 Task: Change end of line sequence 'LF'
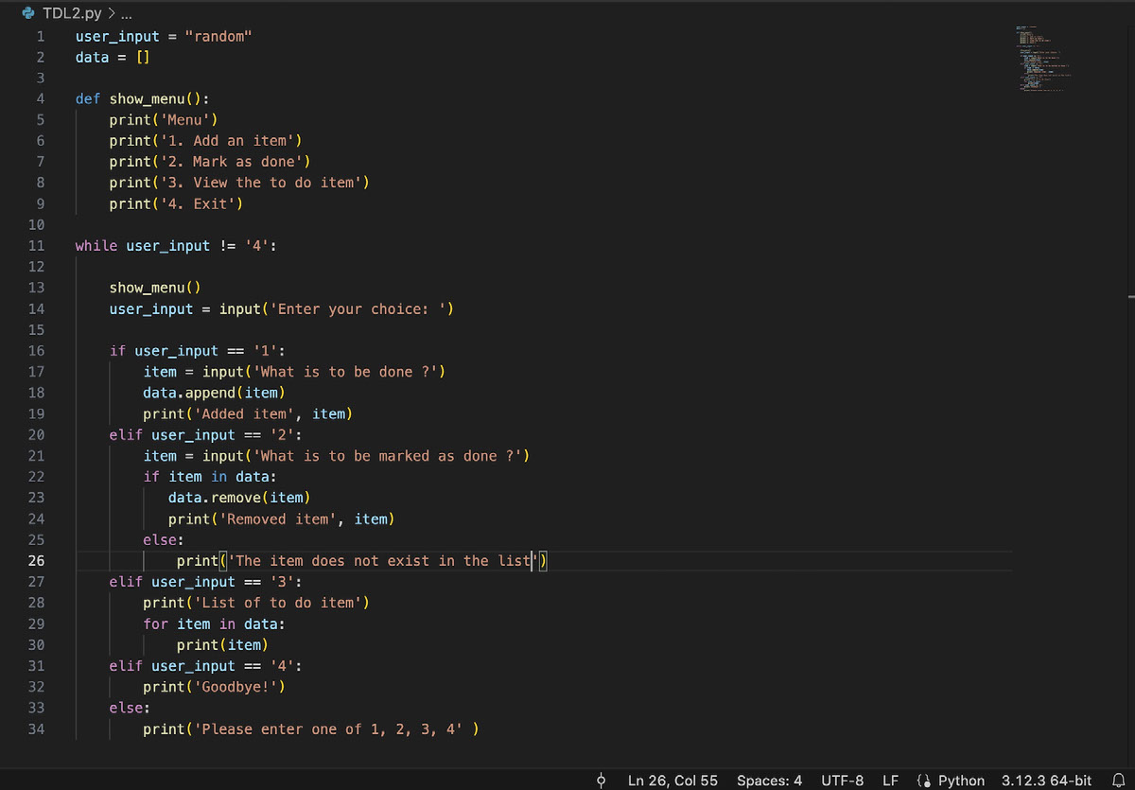890,781
